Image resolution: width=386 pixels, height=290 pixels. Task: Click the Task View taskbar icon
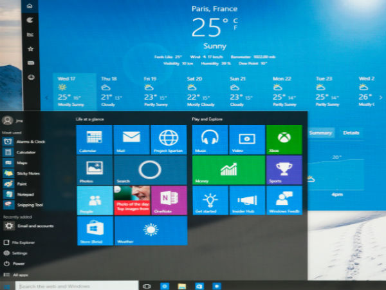point(147,285)
